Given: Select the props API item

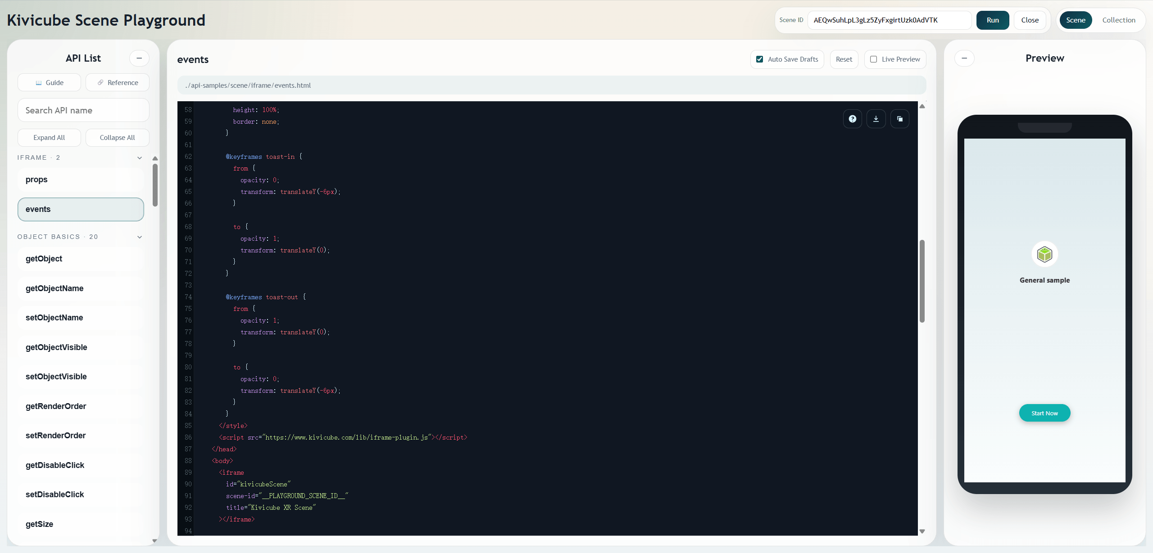Looking at the screenshot, I should tap(81, 180).
